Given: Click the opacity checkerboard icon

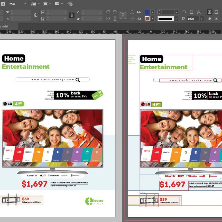Looking at the screenshot, I should tap(184, 19).
